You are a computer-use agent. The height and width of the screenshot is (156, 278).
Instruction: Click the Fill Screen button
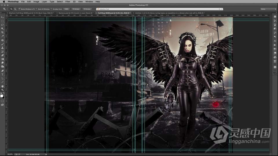click(87, 9)
